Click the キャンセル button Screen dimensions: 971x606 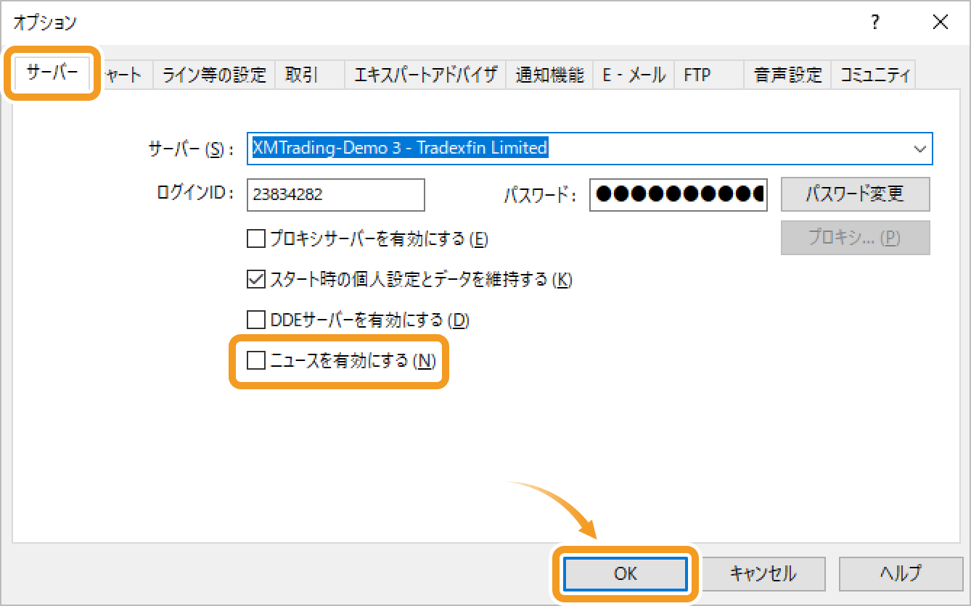(763, 573)
